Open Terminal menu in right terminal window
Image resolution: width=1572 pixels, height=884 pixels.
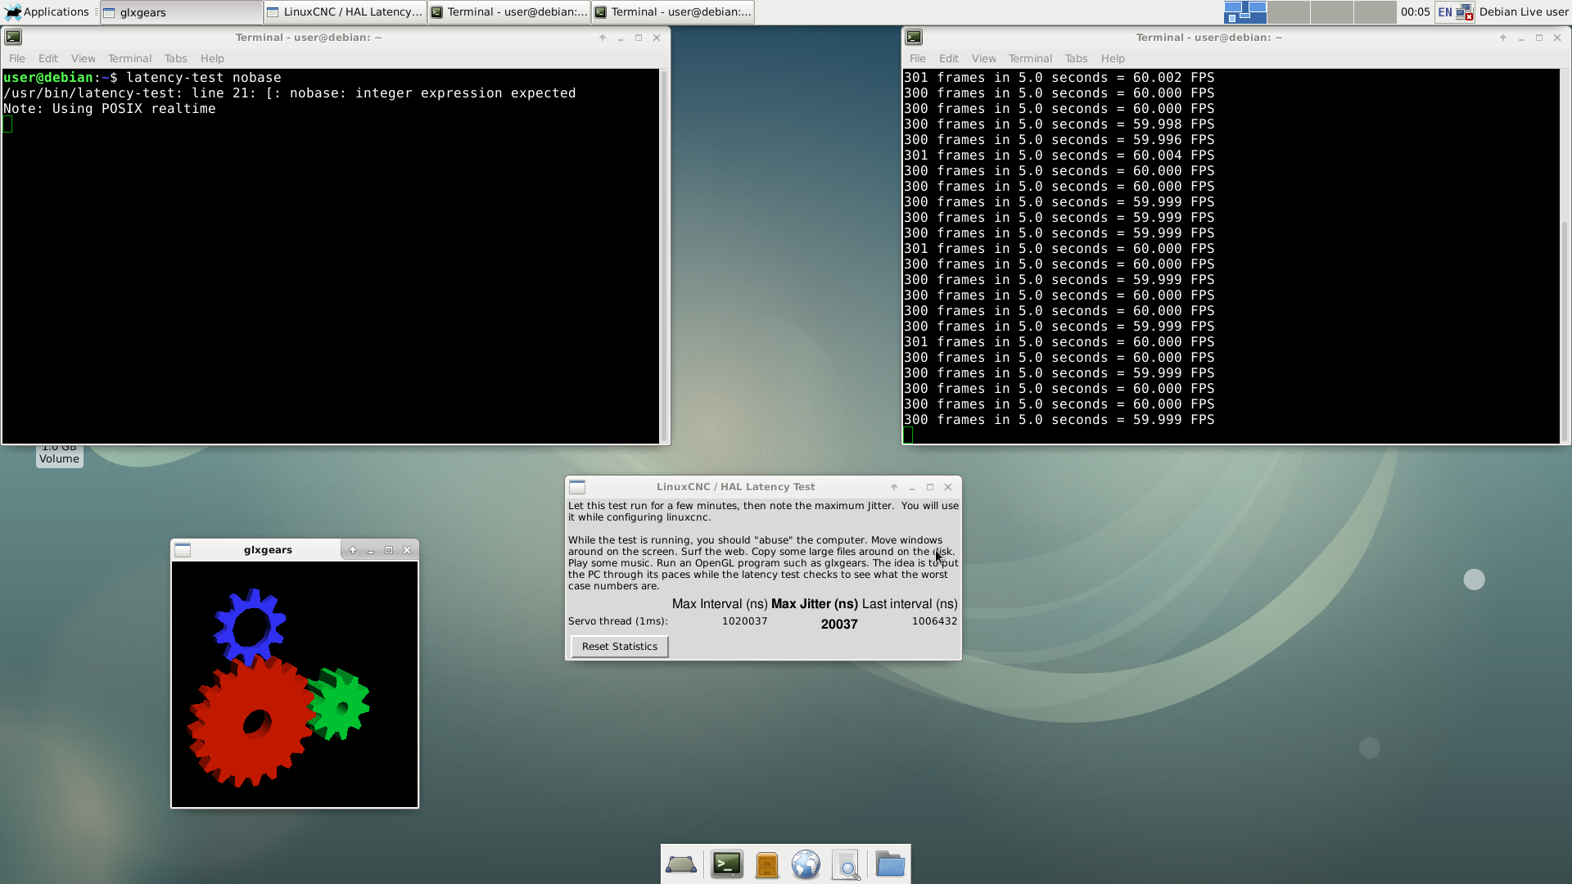1030,58
